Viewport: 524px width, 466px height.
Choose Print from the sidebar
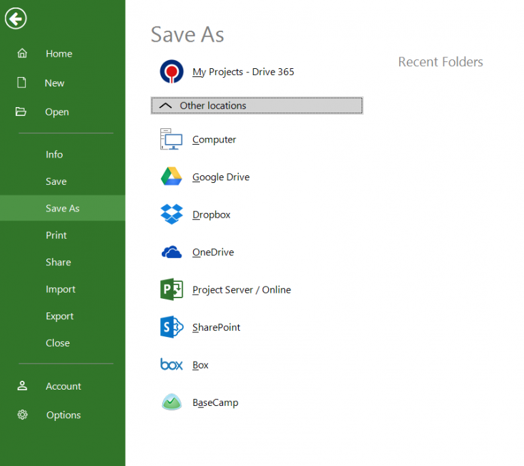pos(56,235)
